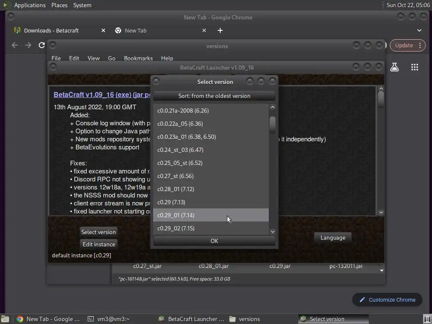The image size is (432, 324).
Task: Select c0.28_01.jar file in versions window
Action: (213, 266)
